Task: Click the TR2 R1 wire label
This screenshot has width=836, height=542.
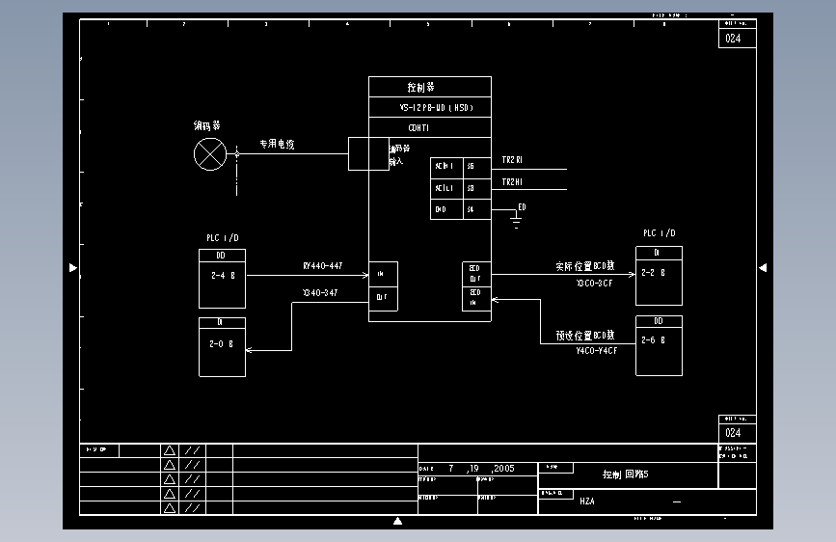Action: pyautogui.click(x=512, y=159)
